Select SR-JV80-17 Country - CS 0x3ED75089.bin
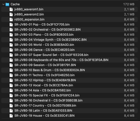Viewport: 140px width, 121px height. [45, 106]
